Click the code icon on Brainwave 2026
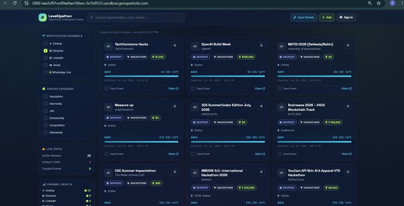The width and height of the screenshot is (404, 206). click(x=281, y=107)
